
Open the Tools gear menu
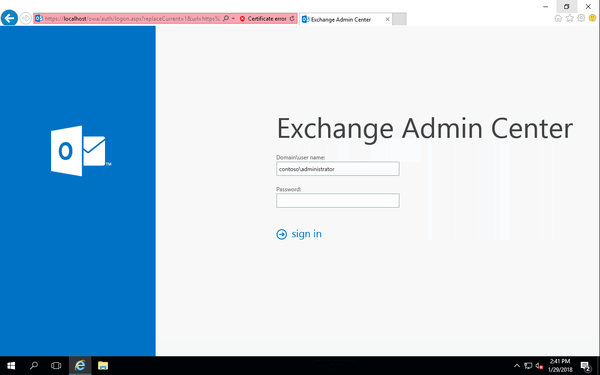tap(581, 18)
